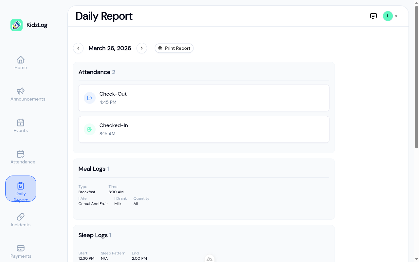Click the 8:30 AM meal time
419x262 pixels.
(x=116, y=192)
